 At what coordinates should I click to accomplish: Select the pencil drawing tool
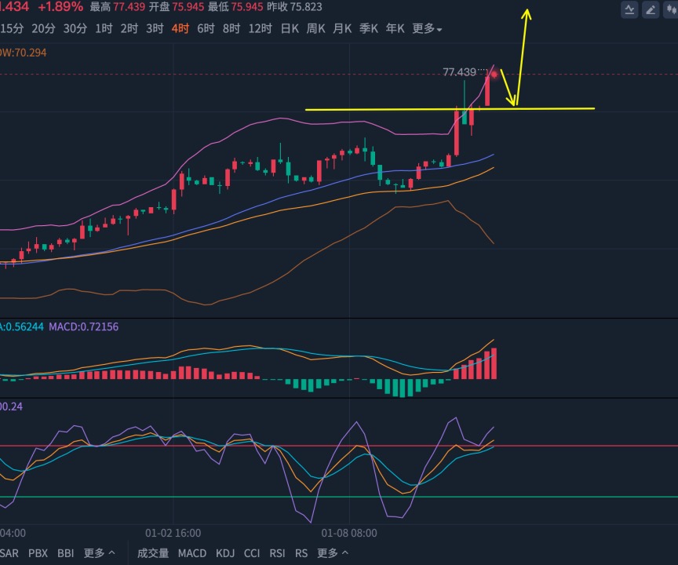pos(651,9)
